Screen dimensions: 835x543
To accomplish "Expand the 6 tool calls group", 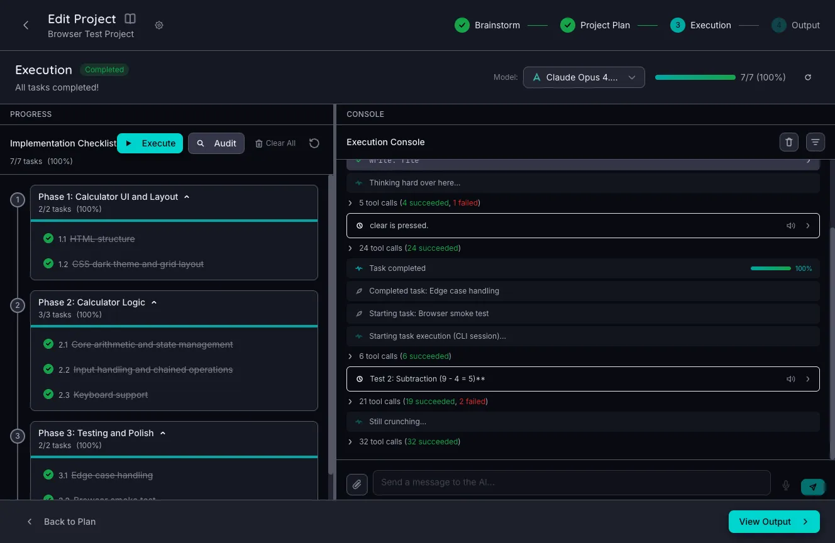I will pyautogui.click(x=351, y=356).
